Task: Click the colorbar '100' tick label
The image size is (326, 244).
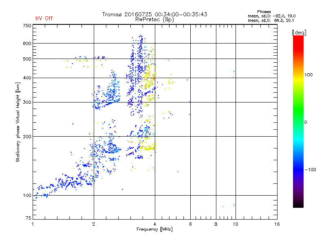Action: click(x=308, y=75)
